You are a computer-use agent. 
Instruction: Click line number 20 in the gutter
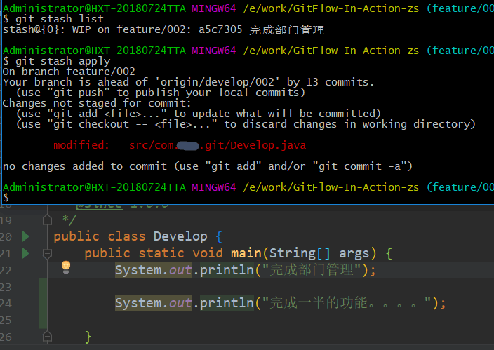tap(6, 236)
